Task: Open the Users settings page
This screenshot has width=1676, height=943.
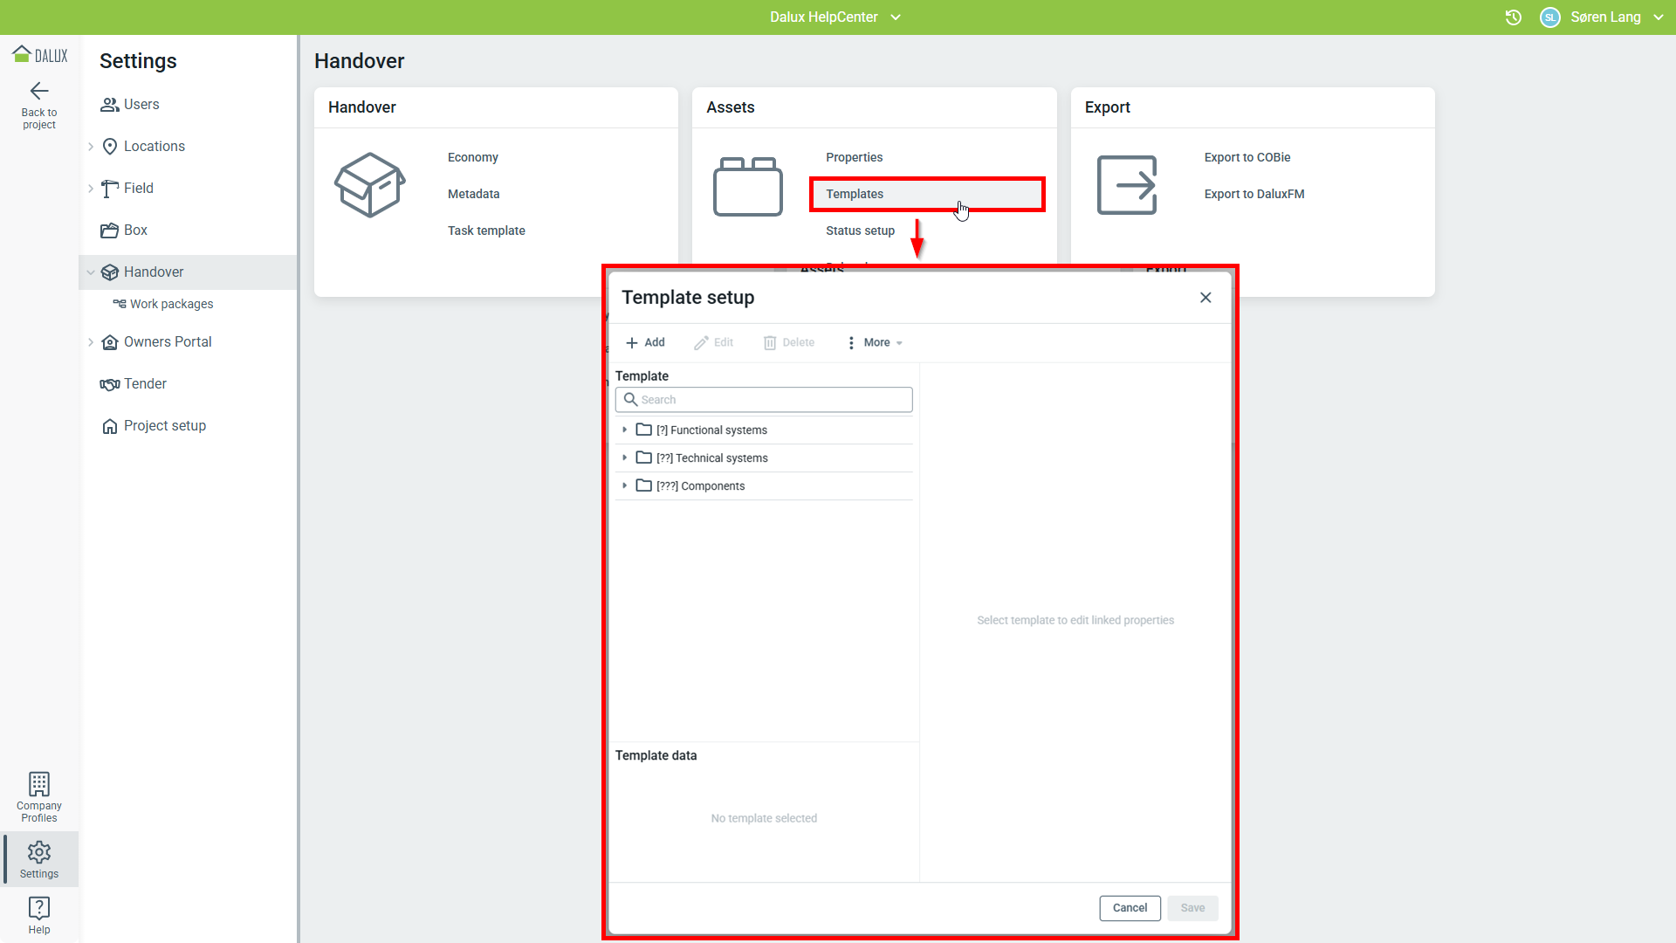Action: (x=141, y=105)
